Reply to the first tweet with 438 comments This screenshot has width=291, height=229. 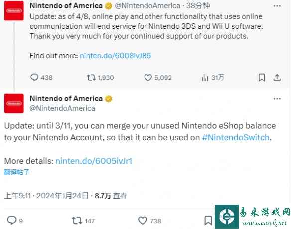click(41, 77)
